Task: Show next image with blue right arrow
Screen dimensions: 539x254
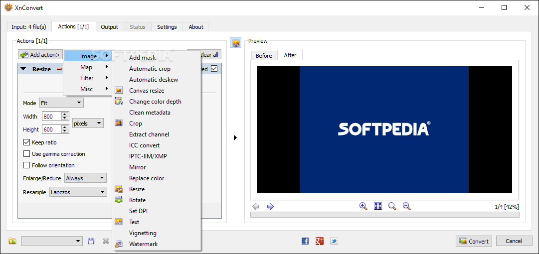Action: [270, 206]
